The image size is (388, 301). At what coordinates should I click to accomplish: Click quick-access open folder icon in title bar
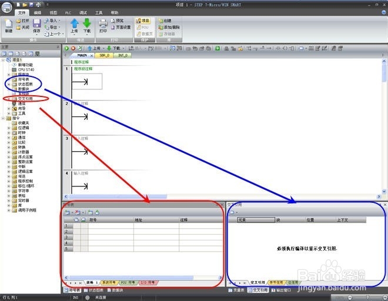25,5
